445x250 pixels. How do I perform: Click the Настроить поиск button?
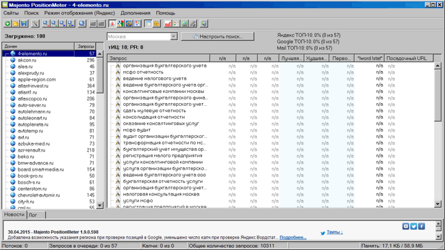click(x=218, y=36)
